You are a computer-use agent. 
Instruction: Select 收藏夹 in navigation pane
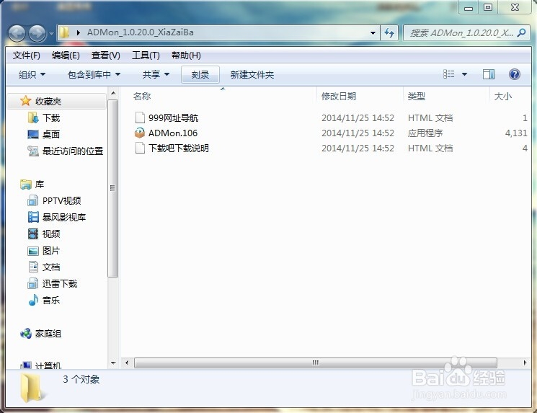click(x=48, y=102)
